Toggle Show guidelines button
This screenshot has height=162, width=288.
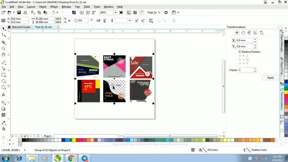pos(141,13)
